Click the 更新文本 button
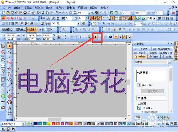The image size is (178, 132). pyautogui.click(x=152, y=91)
